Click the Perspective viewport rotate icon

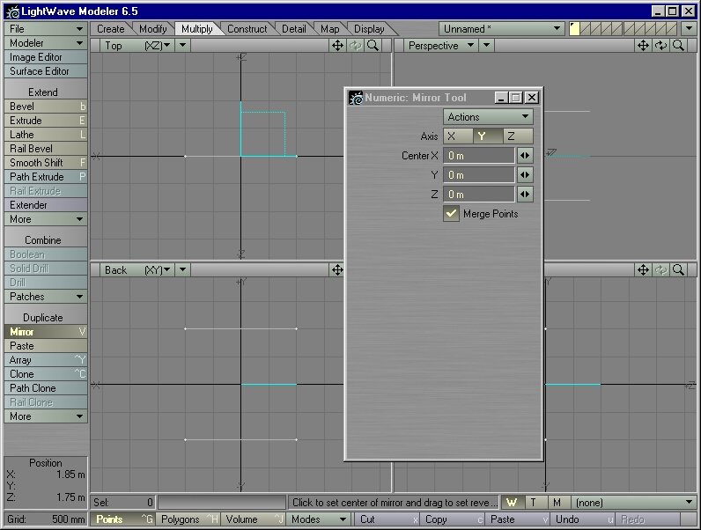pyautogui.click(x=660, y=46)
